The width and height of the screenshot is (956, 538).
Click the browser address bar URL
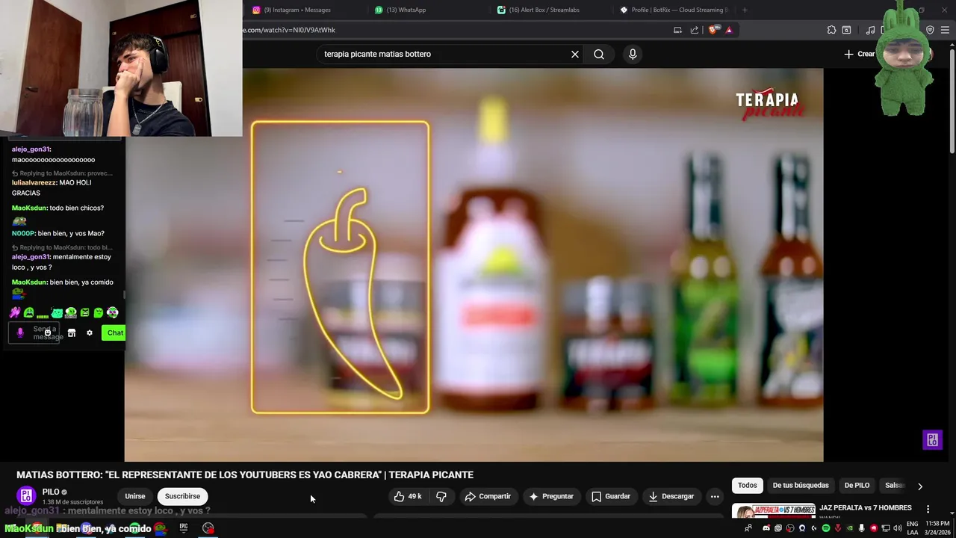pos(290,30)
